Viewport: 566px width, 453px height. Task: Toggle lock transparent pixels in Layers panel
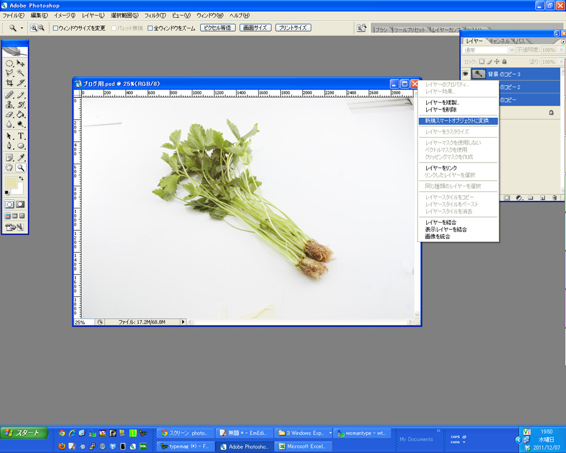(482, 61)
